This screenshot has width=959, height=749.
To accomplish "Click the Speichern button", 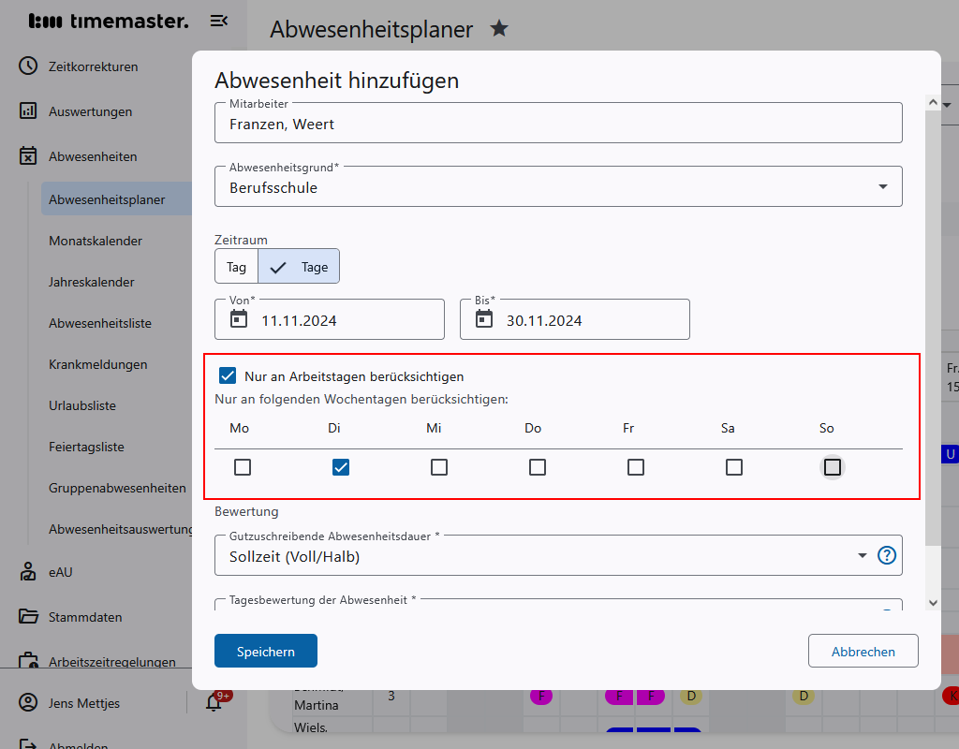I will click(x=266, y=652).
